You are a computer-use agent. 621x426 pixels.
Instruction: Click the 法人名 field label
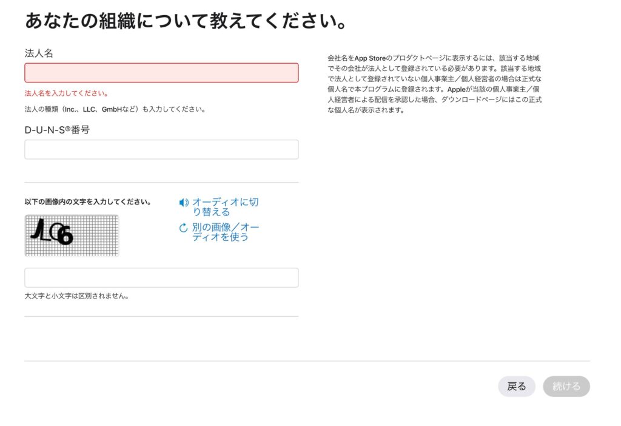click(x=39, y=53)
